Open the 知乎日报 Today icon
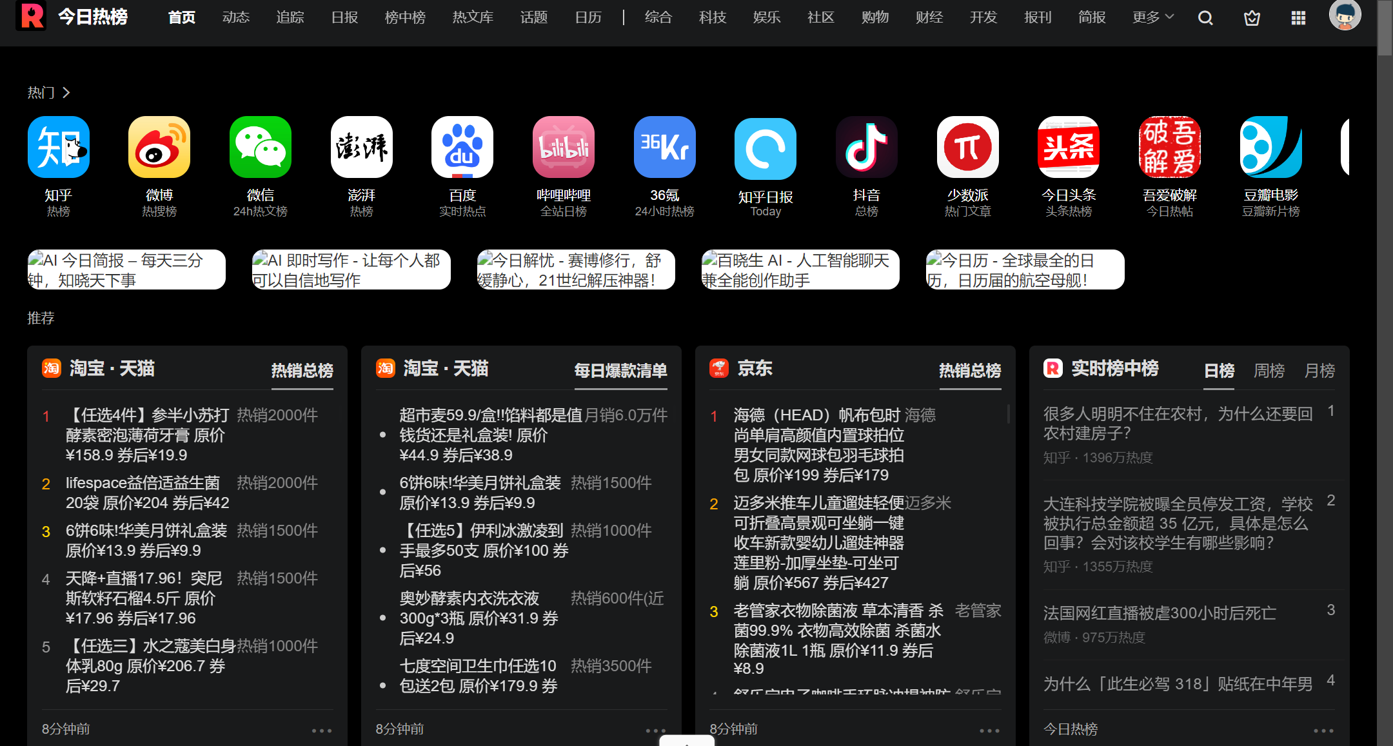Viewport: 1393px width, 746px height. click(766, 148)
